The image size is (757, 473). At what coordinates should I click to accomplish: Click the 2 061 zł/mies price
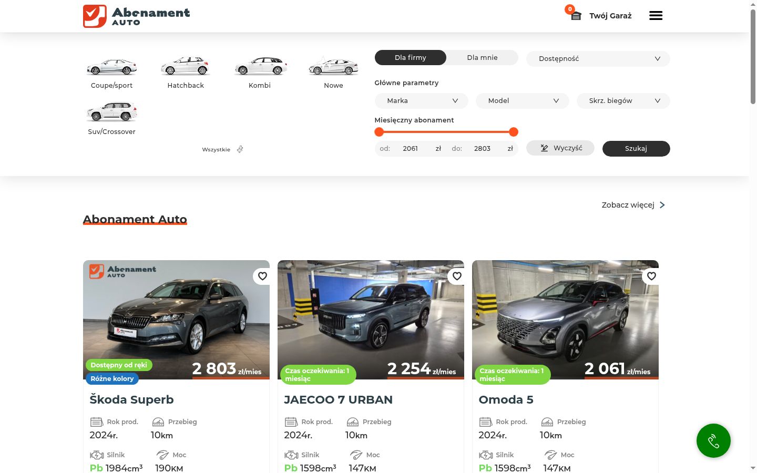(x=617, y=369)
